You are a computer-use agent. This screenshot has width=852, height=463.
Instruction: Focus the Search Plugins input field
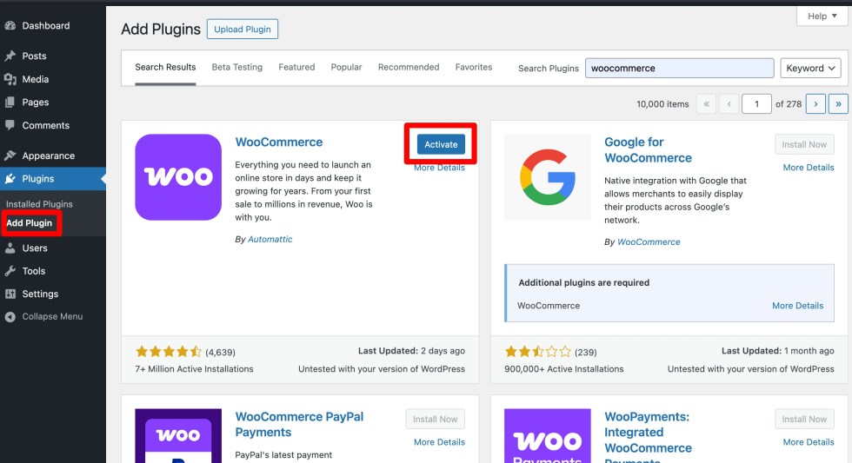point(679,68)
